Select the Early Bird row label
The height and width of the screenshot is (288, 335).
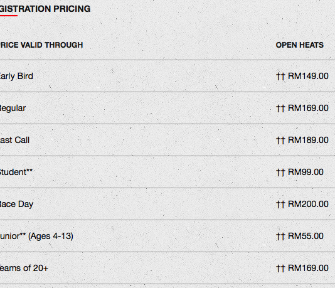click(x=16, y=77)
